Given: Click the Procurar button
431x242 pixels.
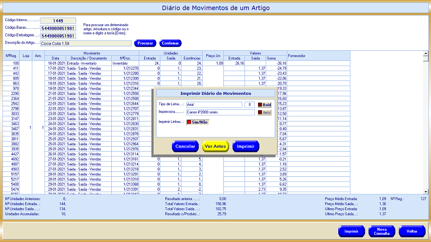Looking at the screenshot, I should coord(145,43).
